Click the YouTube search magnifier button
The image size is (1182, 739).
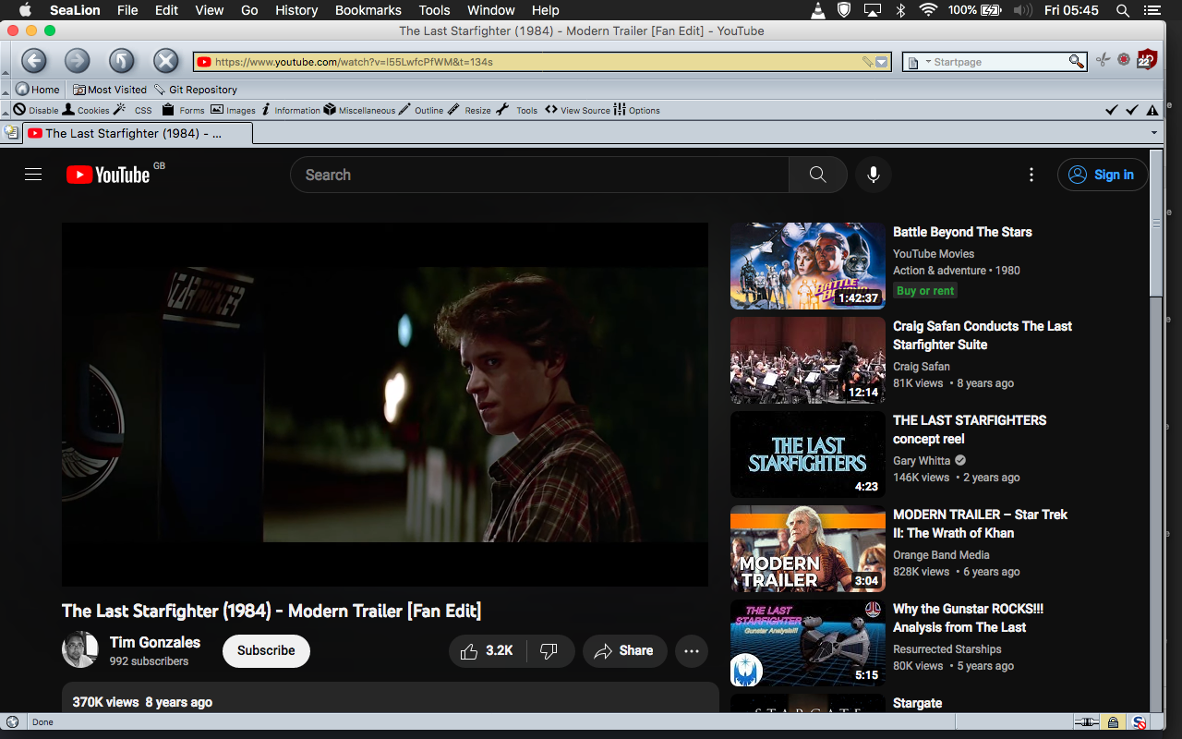tap(818, 175)
